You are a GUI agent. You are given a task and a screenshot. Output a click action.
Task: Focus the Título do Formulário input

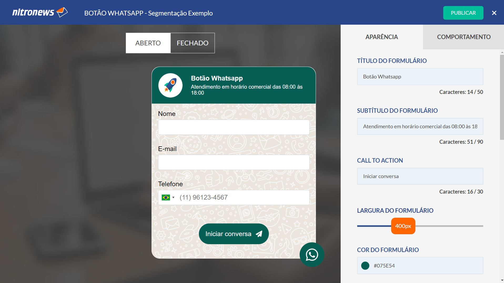click(x=420, y=77)
